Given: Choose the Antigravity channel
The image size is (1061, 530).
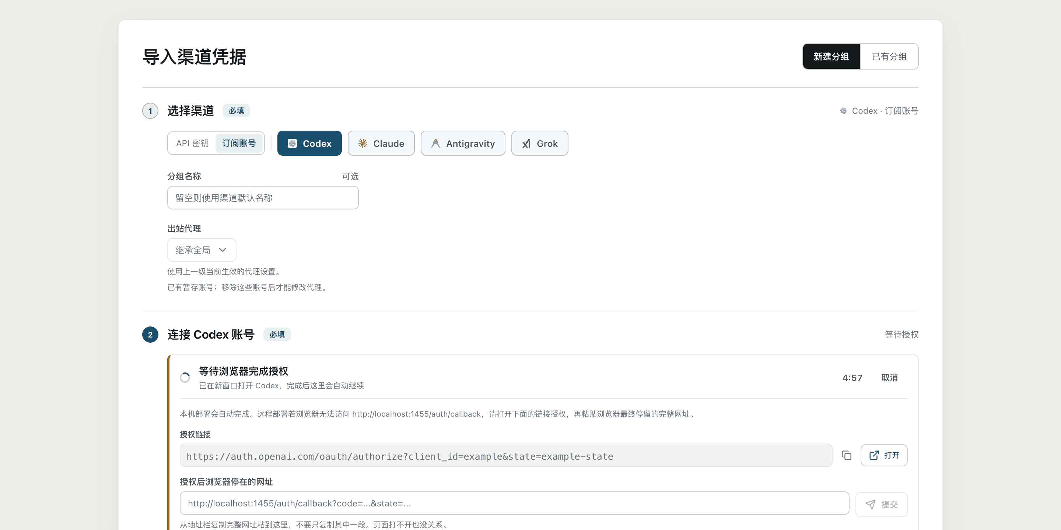Looking at the screenshot, I should coord(463,143).
